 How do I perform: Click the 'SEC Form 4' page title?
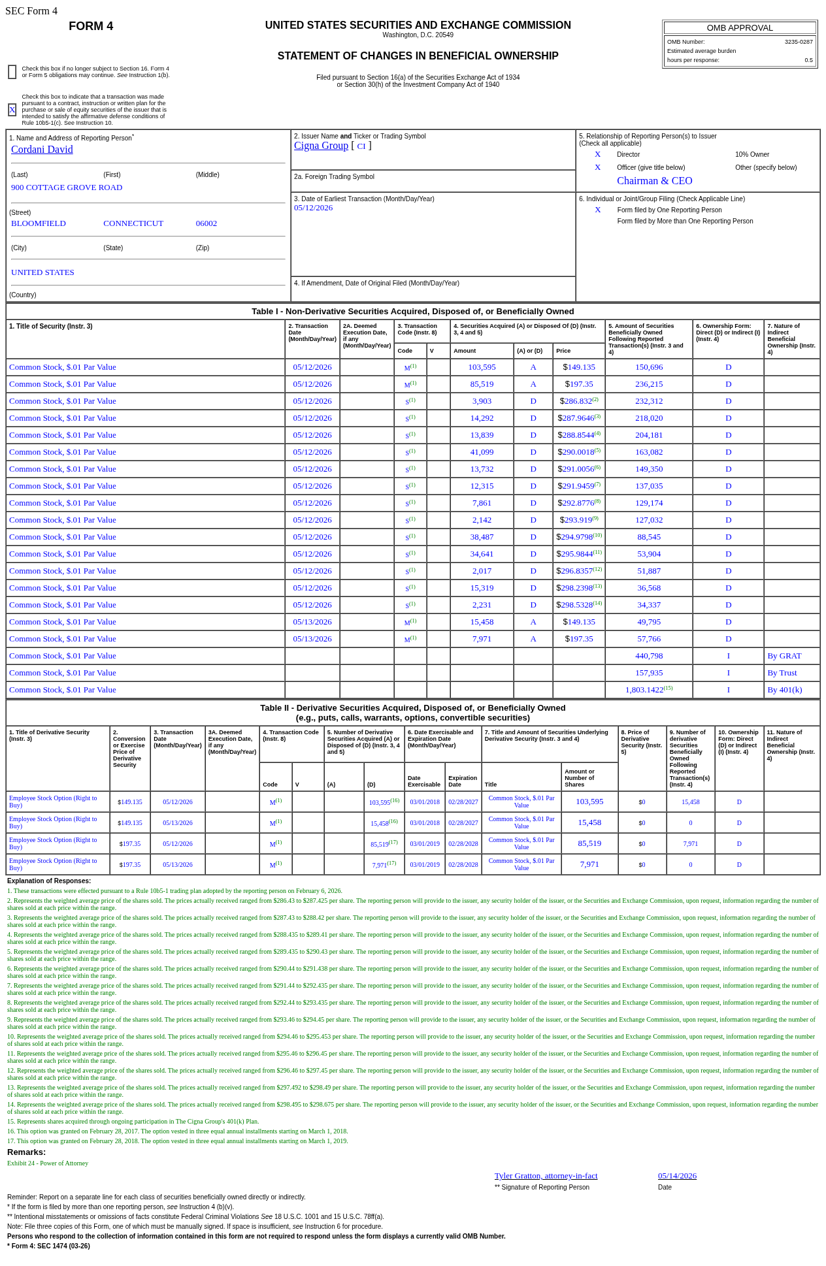tap(31, 11)
